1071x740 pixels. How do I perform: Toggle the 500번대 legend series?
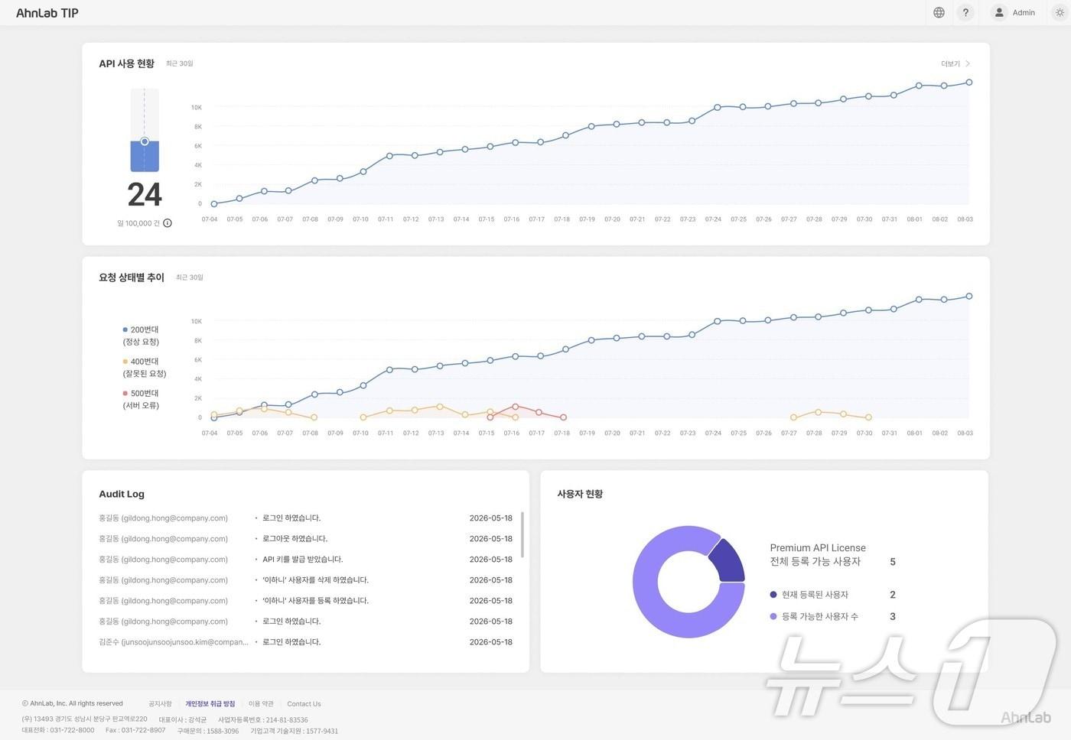pyautogui.click(x=141, y=399)
